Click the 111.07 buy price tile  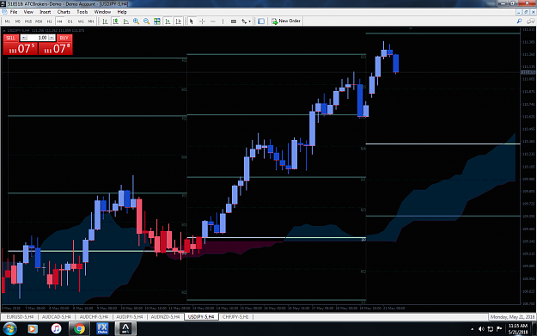(56, 49)
